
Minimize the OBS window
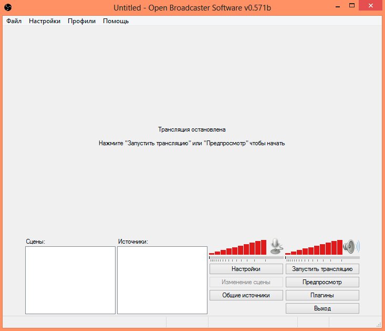point(338,6)
